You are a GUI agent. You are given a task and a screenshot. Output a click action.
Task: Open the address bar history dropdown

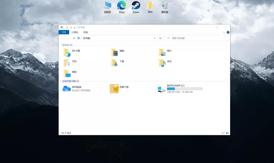pyautogui.click(x=154, y=38)
